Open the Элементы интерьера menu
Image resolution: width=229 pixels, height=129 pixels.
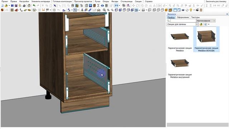pyautogui.click(x=40, y=1)
